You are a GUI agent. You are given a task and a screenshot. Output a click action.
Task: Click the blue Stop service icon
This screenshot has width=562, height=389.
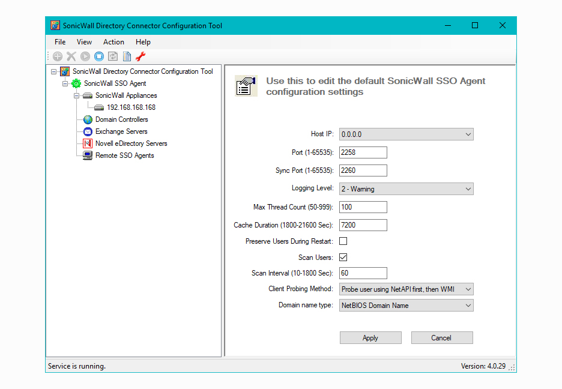(x=99, y=56)
